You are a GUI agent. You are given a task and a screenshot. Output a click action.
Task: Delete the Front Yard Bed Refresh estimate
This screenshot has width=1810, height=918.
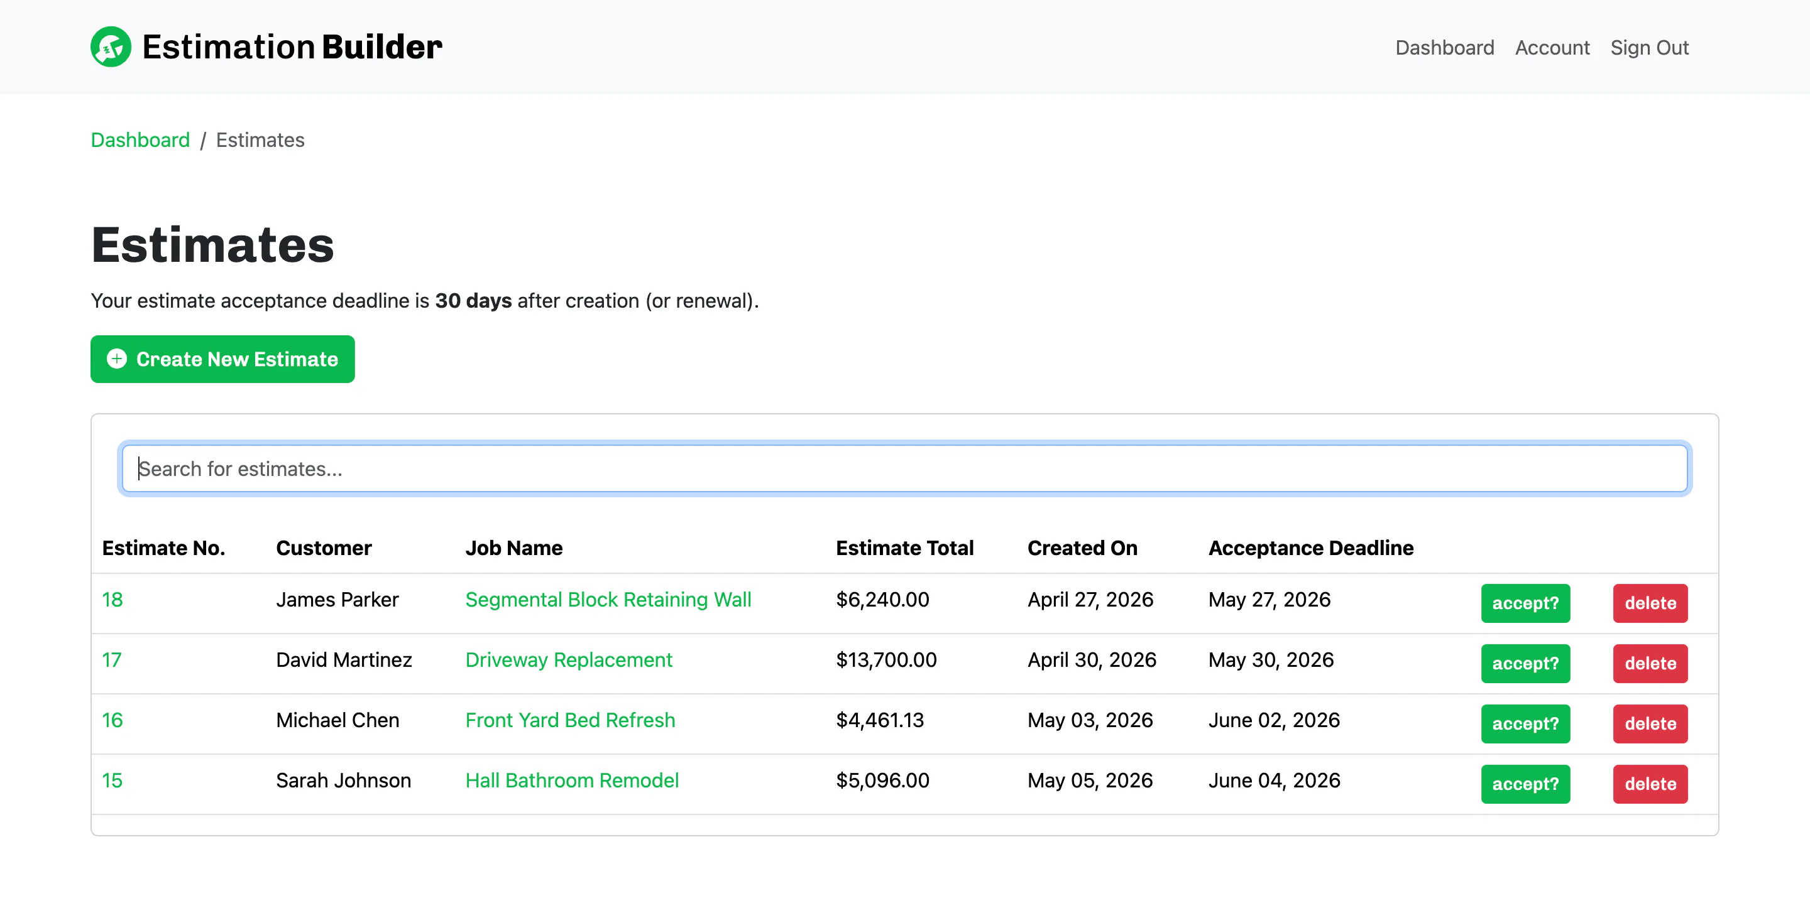coord(1650,723)
